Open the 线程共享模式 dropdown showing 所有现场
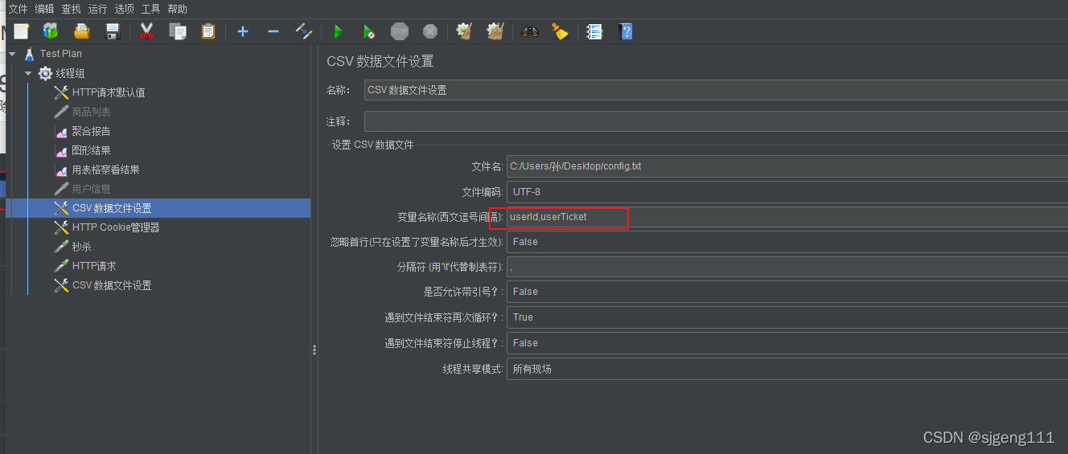Viewport: 1068px width, 454px height. (787, 369)
